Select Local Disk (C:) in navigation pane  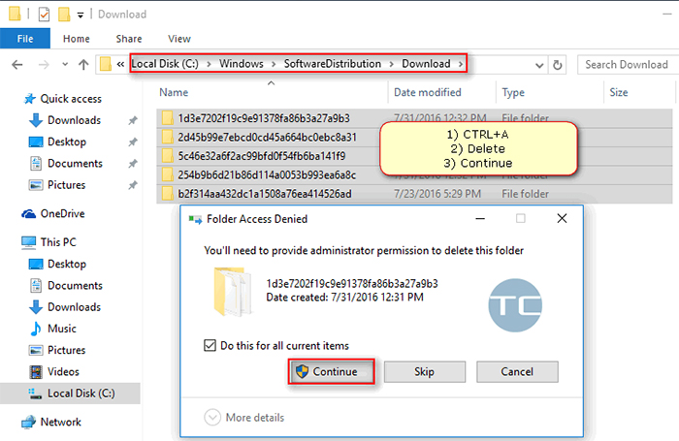pos(70,393)
